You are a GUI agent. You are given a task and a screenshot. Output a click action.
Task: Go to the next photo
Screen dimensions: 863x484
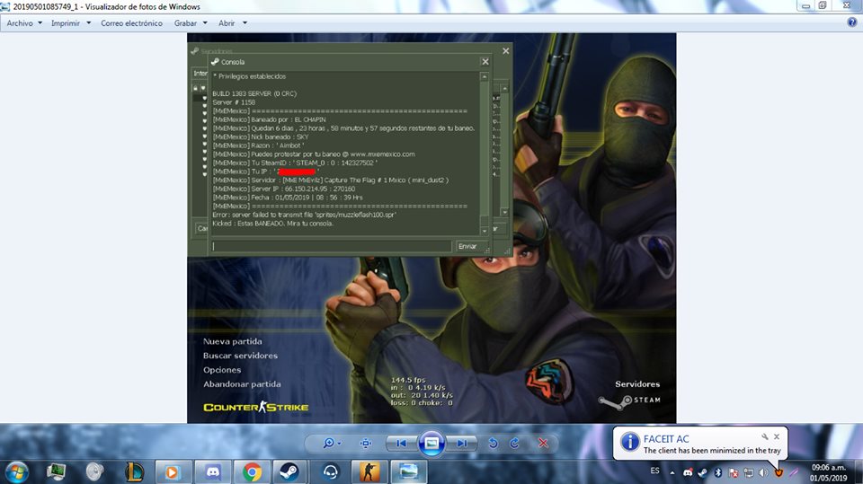tap(462, 444)
